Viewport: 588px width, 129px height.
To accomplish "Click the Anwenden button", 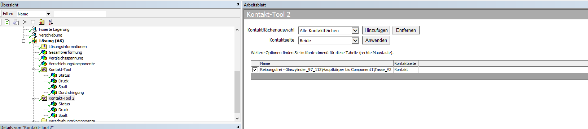I will [376, 40].
